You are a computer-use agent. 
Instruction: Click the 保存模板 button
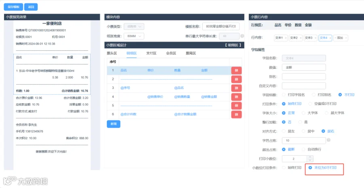(13, 7)
